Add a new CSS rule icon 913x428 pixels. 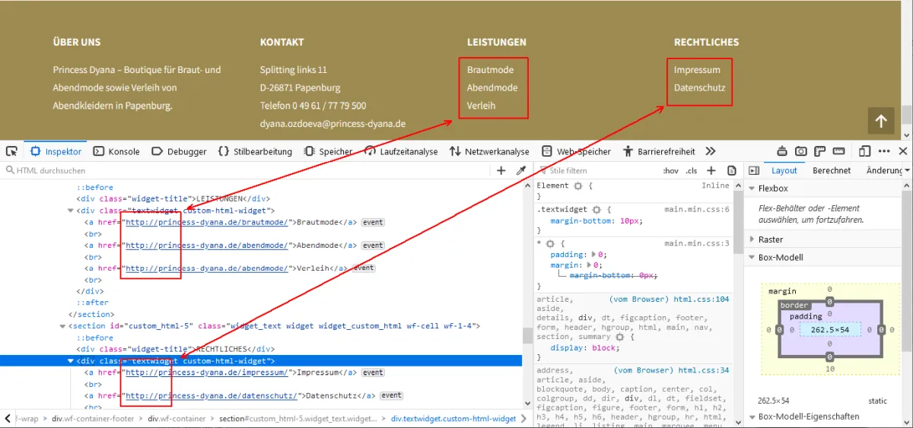tap(711, 171)
